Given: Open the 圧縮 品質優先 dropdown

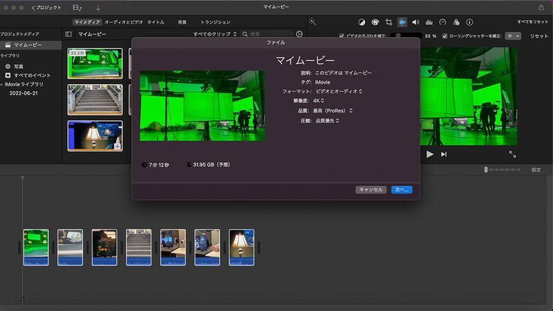Looking at the screenshot, I should click(x=327, y=120).
